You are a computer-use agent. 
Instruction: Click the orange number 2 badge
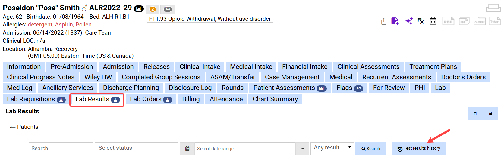coord(153,9)
